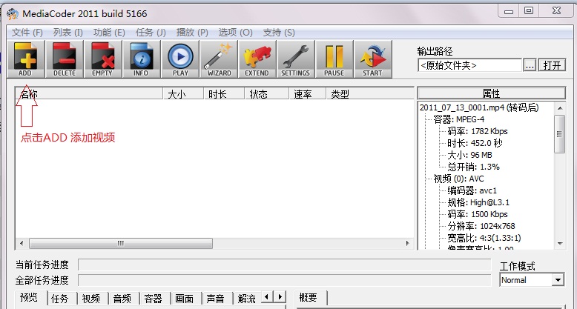
Task: Switch to the 声音 tab
Action: point(216,299)
